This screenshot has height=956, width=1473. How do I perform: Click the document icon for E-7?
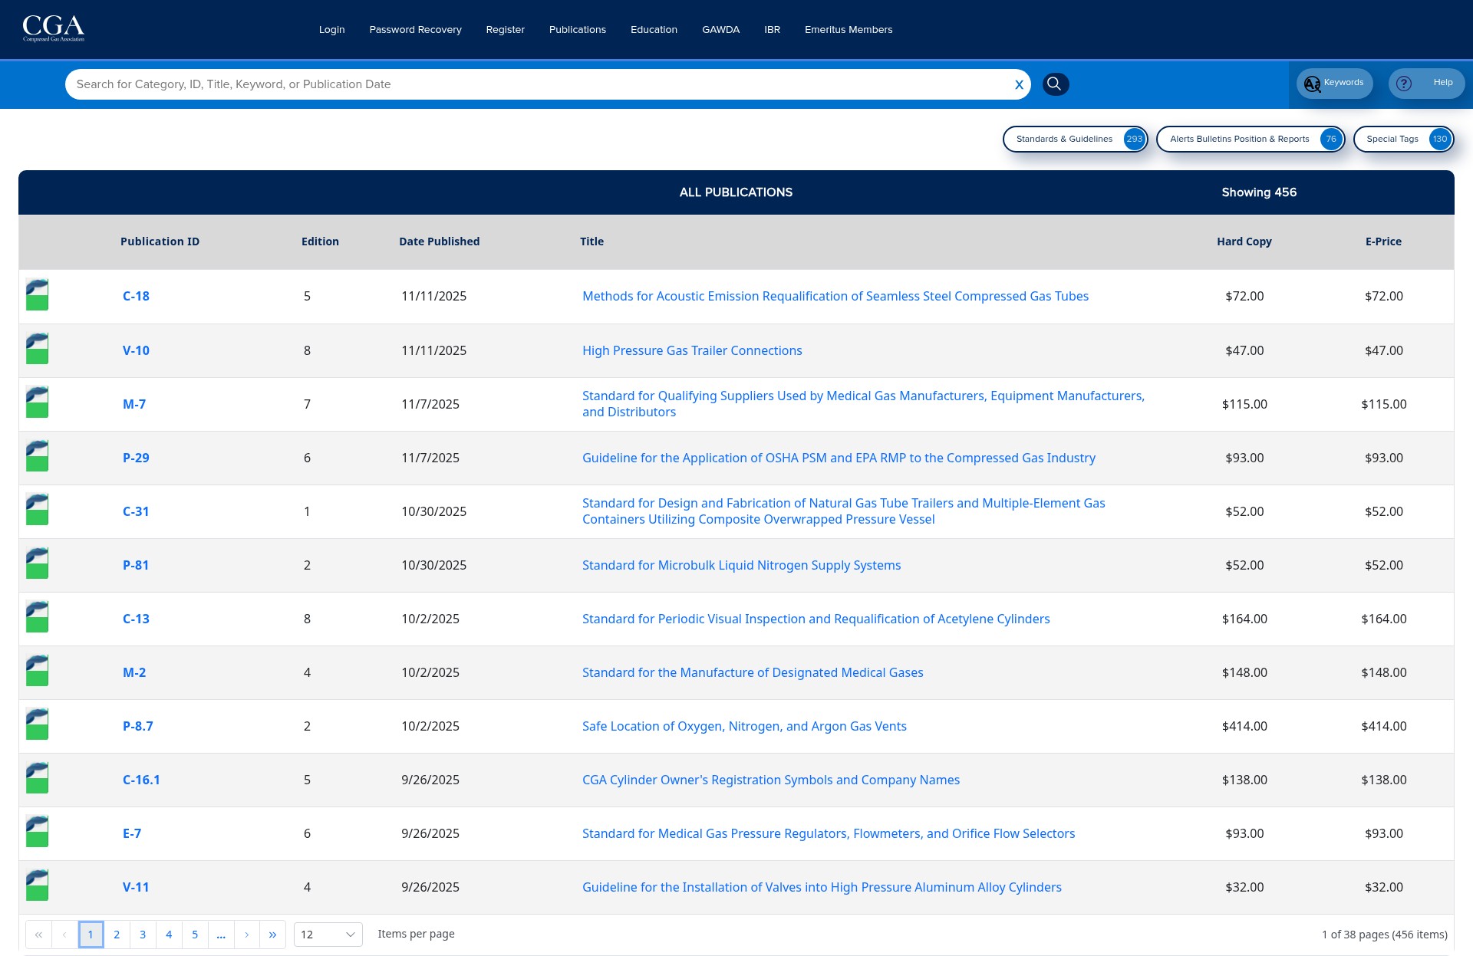tap(37, 832)
